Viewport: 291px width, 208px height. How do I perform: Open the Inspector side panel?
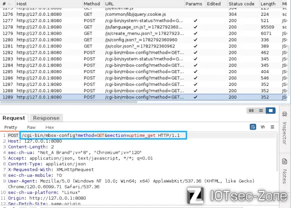pos(285,128)
